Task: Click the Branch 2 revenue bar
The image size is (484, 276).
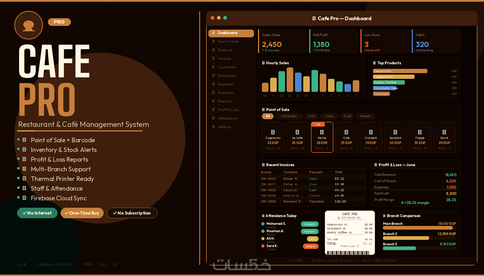Action: [406, 238]
